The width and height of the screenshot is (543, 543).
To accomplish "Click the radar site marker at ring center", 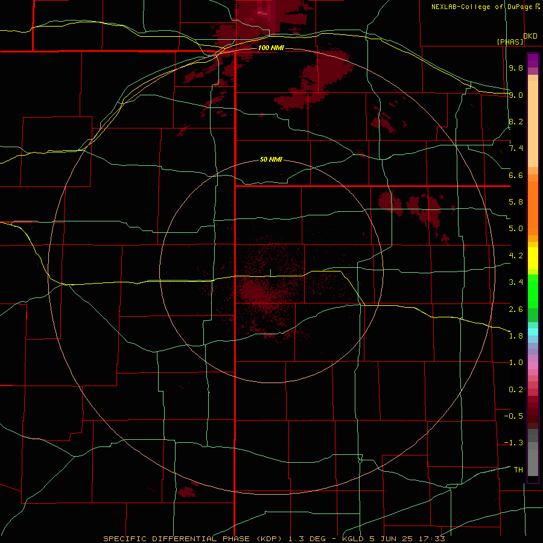I will tap(270, 273).
